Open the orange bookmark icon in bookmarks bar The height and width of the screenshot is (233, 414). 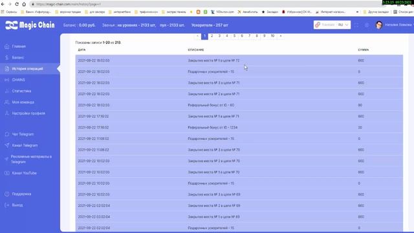point(199,12)
